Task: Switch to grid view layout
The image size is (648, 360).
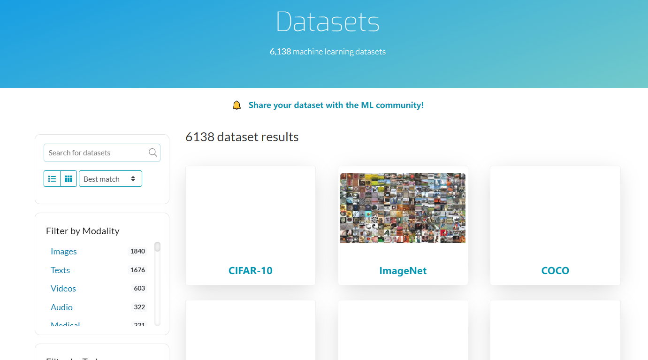Action: click(69, 179)
